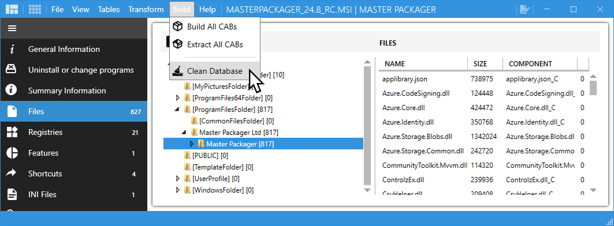This screenshot has width=614, height=226.
Task: Open the INI Files section
Action: pos(73,194)
